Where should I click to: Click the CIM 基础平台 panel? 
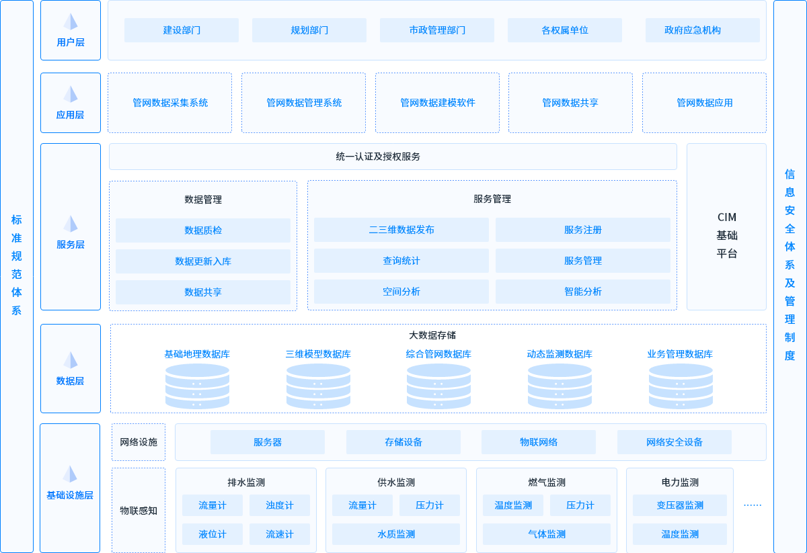point(726,227)
